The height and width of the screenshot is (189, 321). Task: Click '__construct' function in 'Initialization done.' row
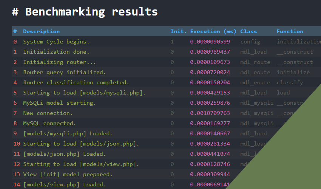coord(295,52)
